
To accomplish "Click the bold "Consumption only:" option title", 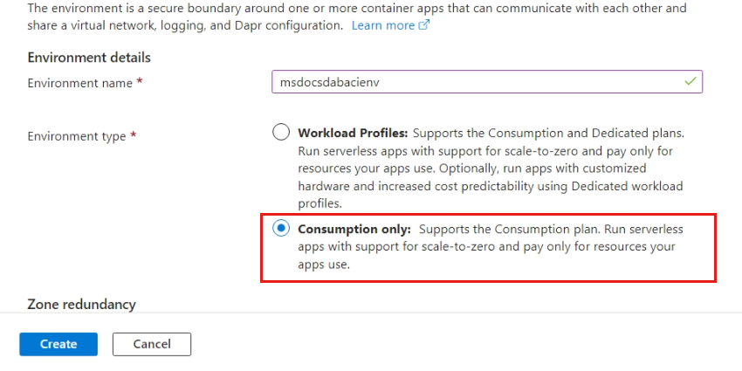I will (x=354, y=229).
